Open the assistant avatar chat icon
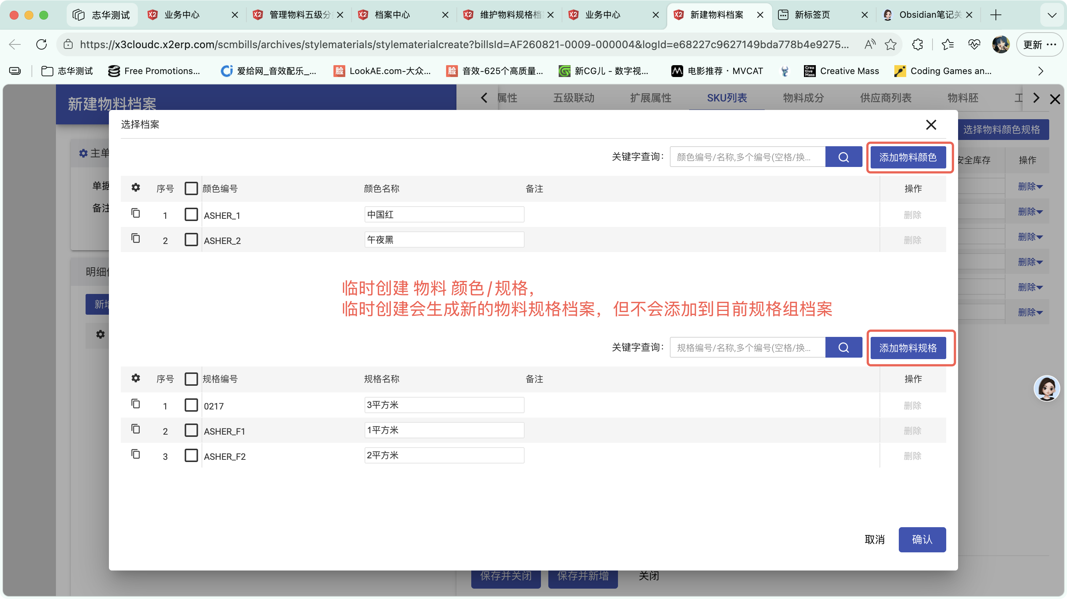This screenshot has height=599, width=1067. click(1046, 388)
